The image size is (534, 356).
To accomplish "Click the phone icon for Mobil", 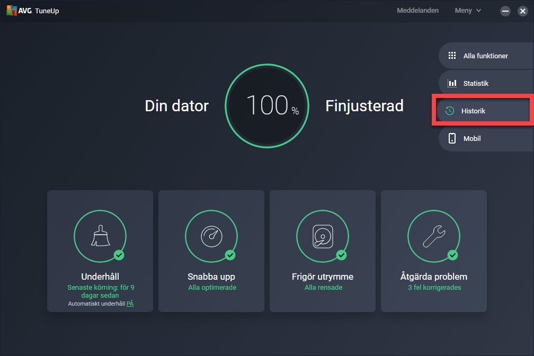I will (452, 138).
